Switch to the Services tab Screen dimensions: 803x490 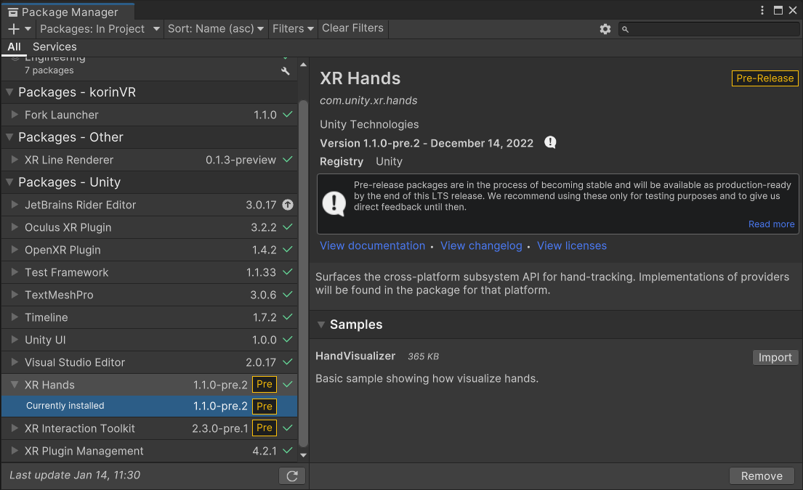pos(55,46)
